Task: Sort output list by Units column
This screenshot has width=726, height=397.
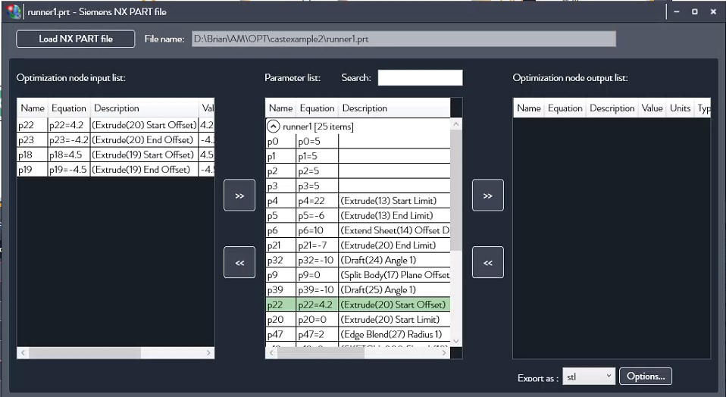Action: coord(681,108)
